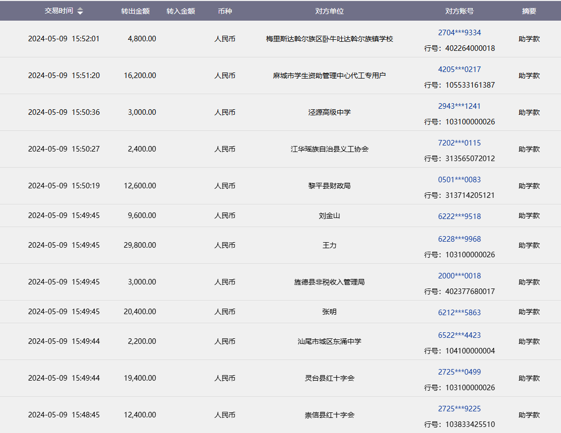Open 王力's account 6228***9968

[x=459, y=239]
